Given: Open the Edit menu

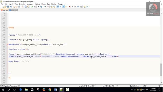Looking at the screenshot, I should (x=6, y=4).
